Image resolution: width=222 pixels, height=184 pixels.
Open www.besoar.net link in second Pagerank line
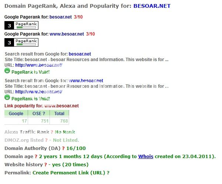click(67, 34)
